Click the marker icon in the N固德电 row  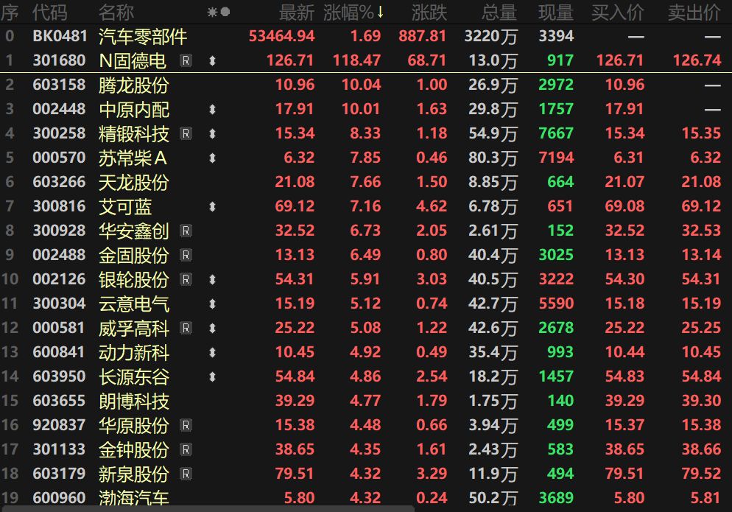(x=212, y=60)
